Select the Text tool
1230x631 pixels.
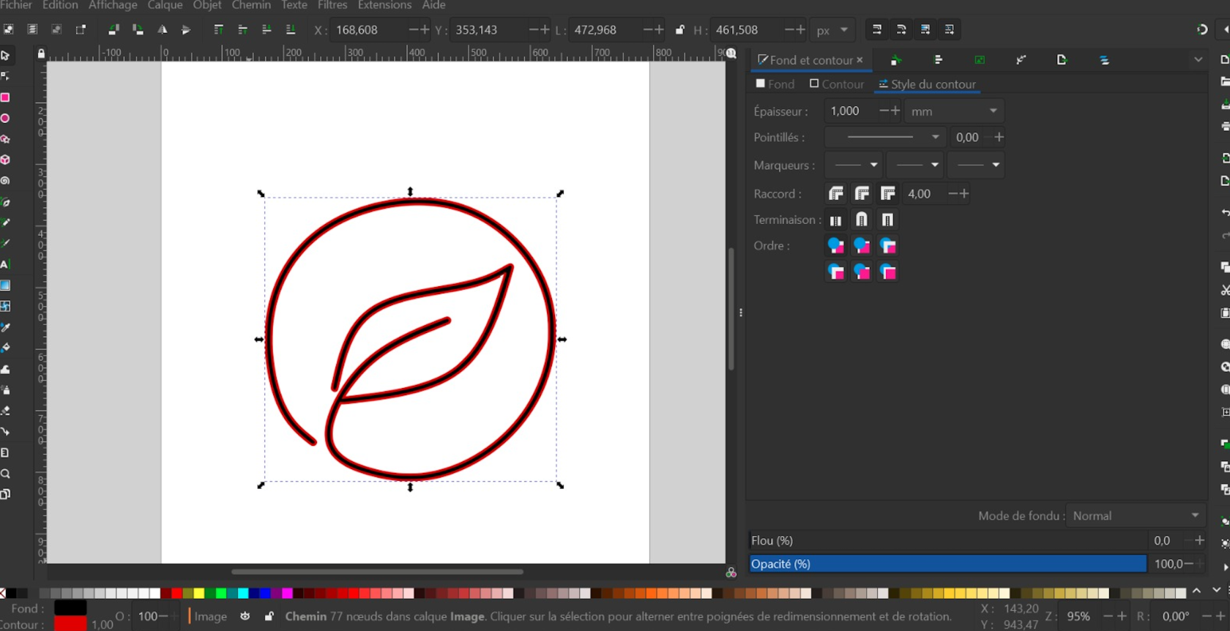5,264
